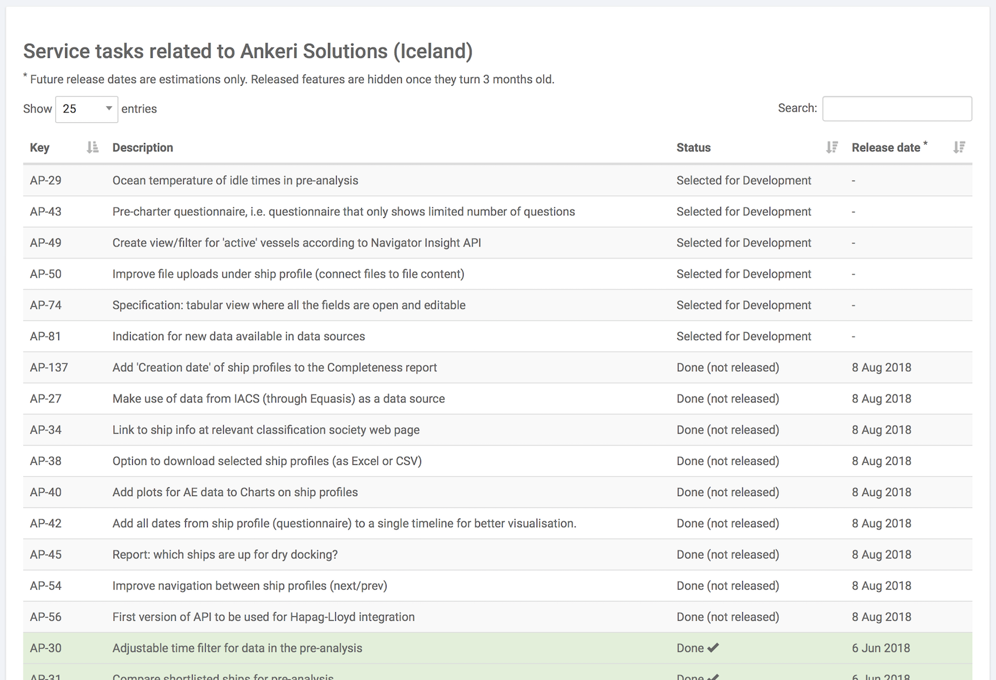Click AP-56 Hapag-Lloyd integration description
Image resolution: width=996 pixels, height=680 pixels.
click(263, 618)
